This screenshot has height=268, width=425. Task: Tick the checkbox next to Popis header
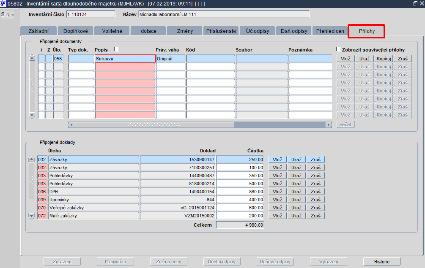point(117,49)
